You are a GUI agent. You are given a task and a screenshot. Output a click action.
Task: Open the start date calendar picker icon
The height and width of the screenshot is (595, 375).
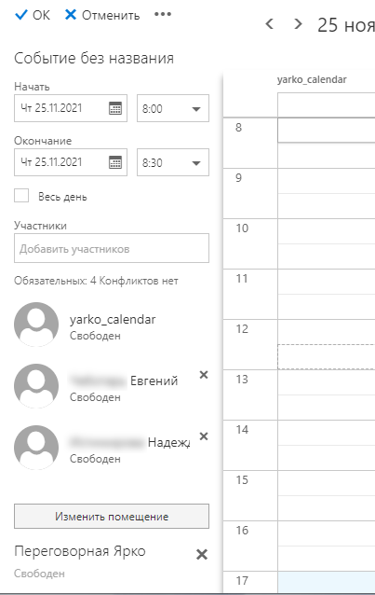point(115,108)
